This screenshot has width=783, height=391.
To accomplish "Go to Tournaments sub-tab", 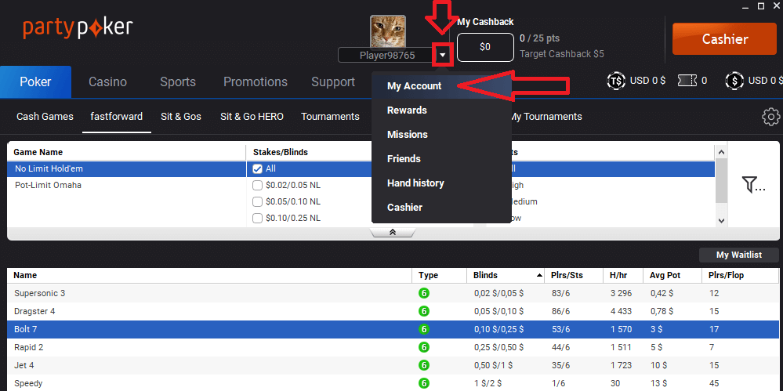I will pos(330,116).
